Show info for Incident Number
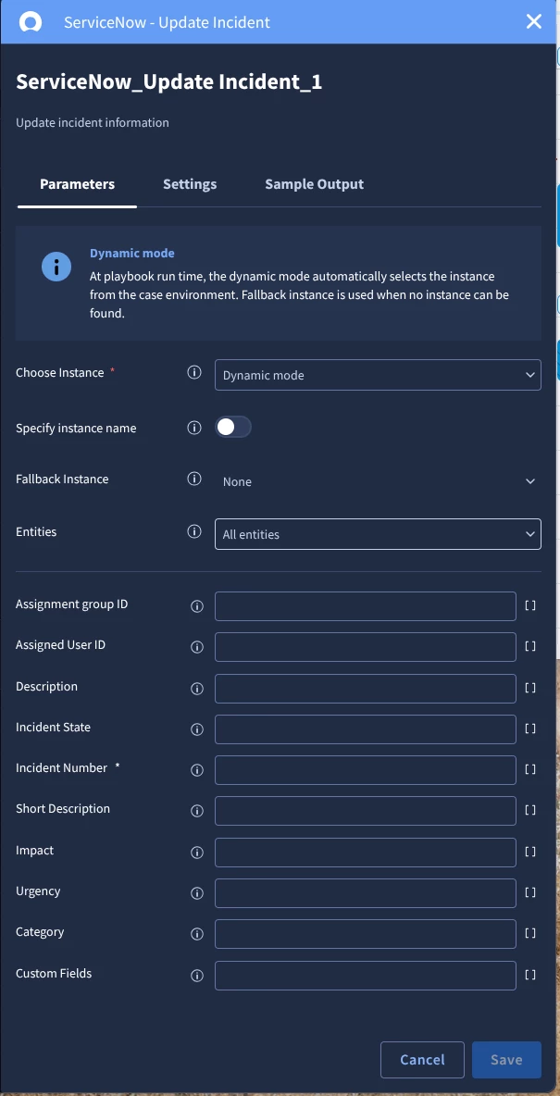The image size is (560, 1096). click(197, 770)
